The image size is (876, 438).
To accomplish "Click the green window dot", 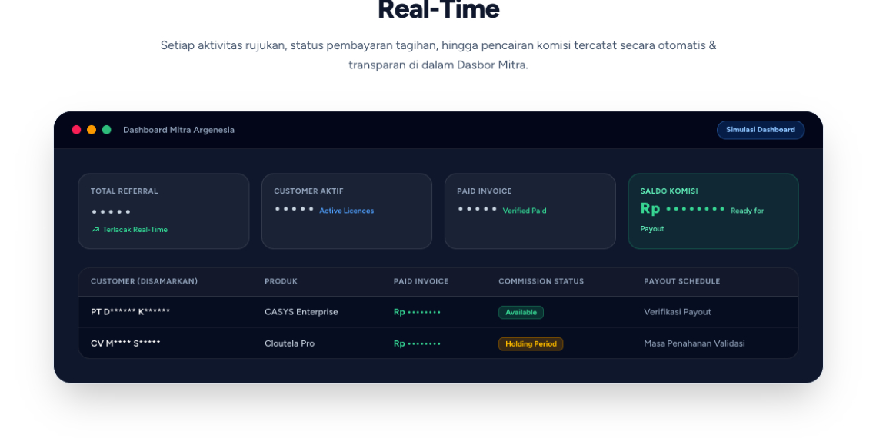I will [107, 130].
